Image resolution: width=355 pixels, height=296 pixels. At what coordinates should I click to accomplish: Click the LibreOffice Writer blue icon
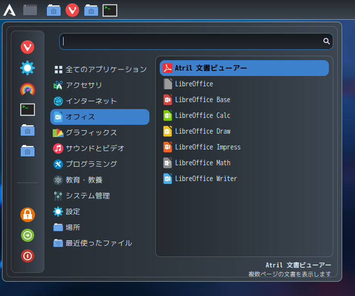click(x=168, y=179)
